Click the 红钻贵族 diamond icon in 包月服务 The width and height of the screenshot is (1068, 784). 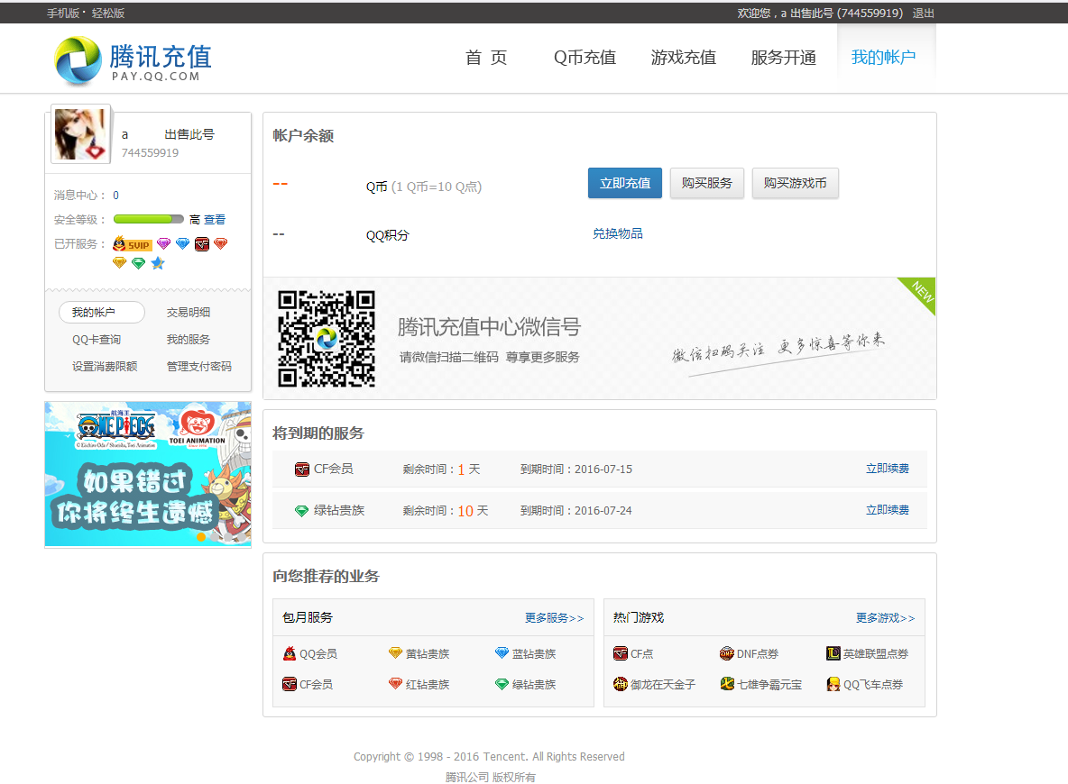(x=396, y=684)
